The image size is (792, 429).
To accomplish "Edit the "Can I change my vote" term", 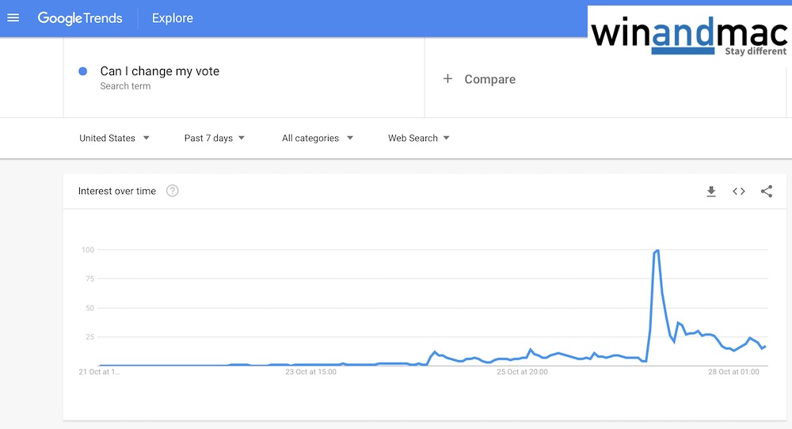I will click(160, 71).
